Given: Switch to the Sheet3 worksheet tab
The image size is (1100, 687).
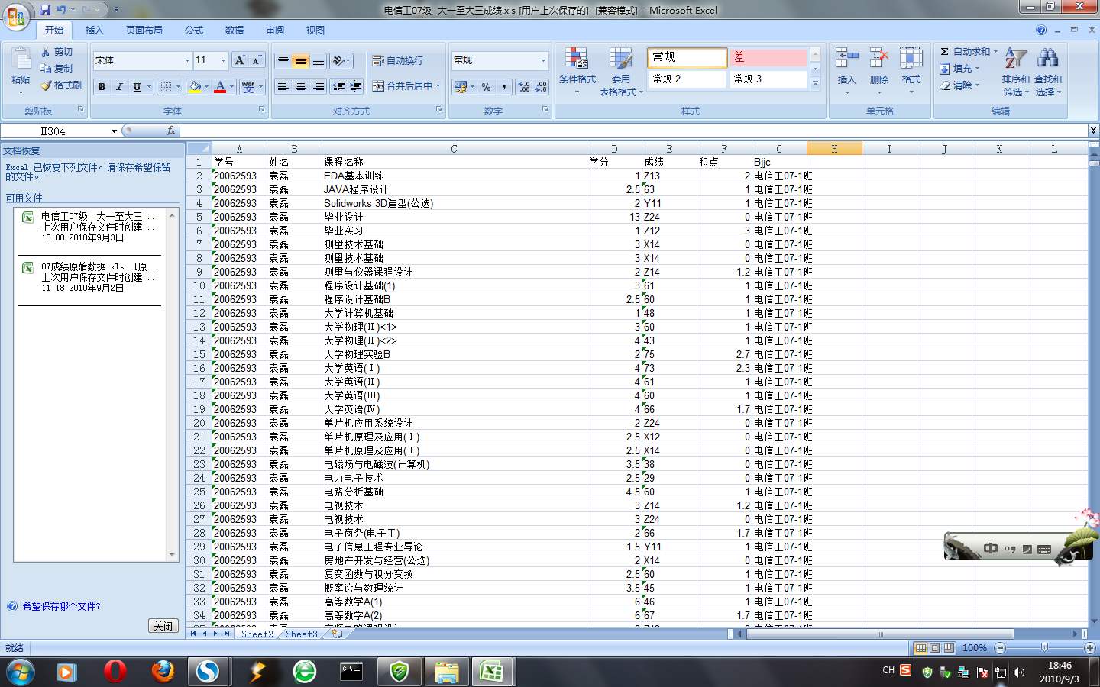Looking at the screenshot, I should point(301,634).
